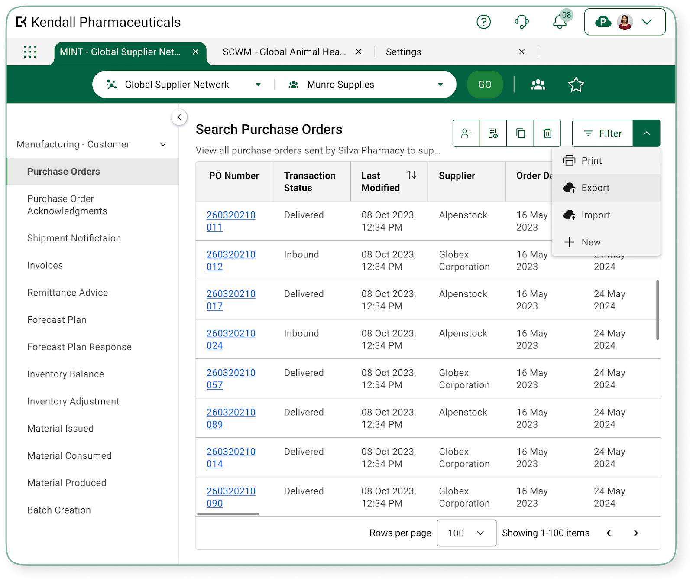Screen dimensions: 693x582
Task: Switch to the Settings tab
Action: click(x=403, y=52)
